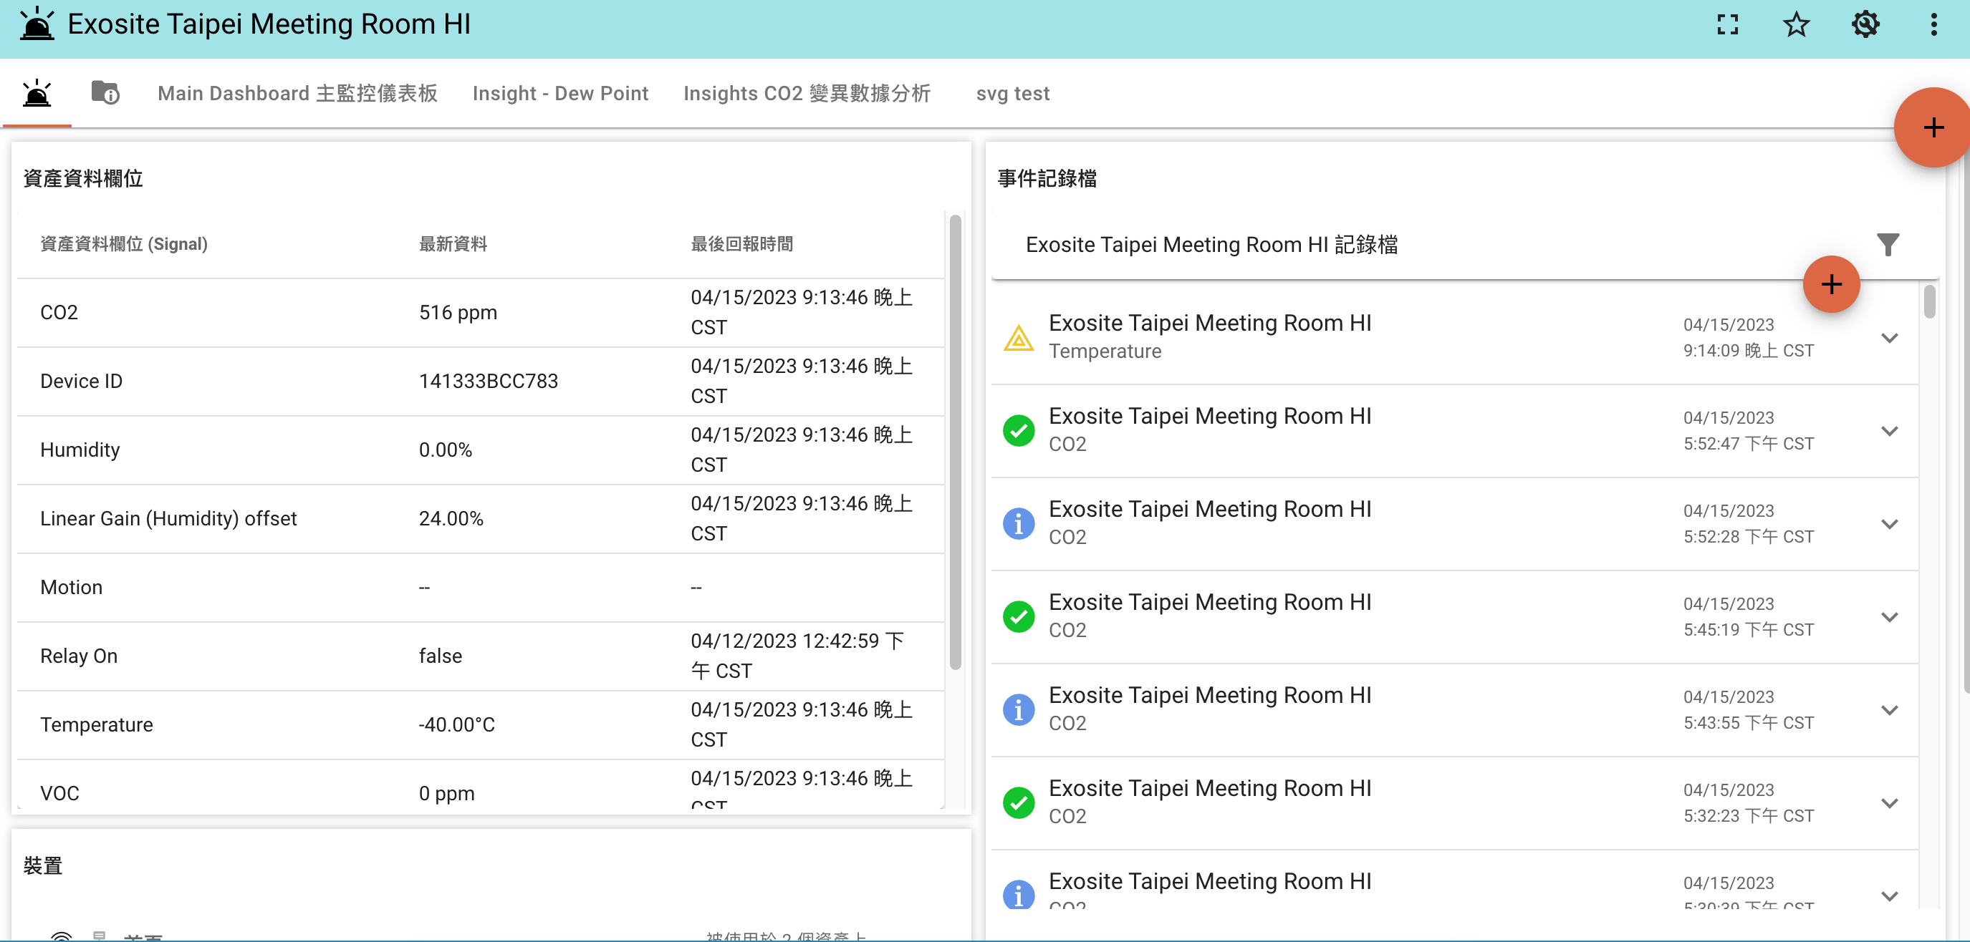
Task: Open settings gear in the header
Action: click(x=1865, y=25)
